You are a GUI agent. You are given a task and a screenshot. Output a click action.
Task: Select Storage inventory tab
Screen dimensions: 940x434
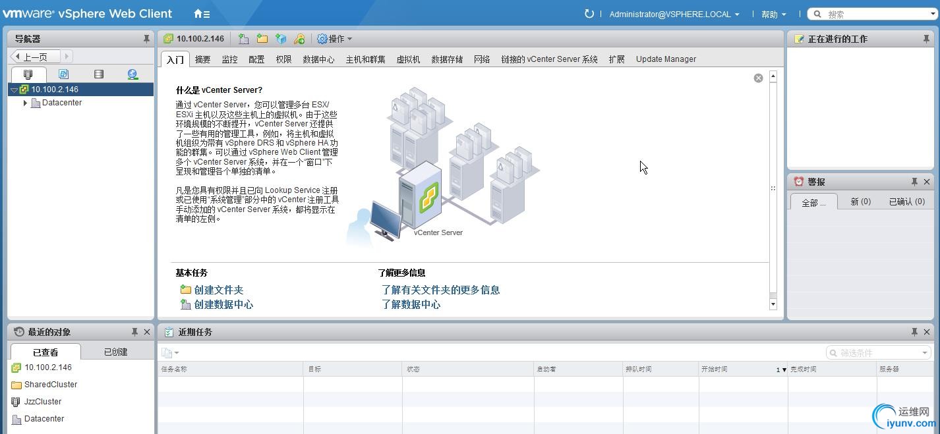[99, 74]
